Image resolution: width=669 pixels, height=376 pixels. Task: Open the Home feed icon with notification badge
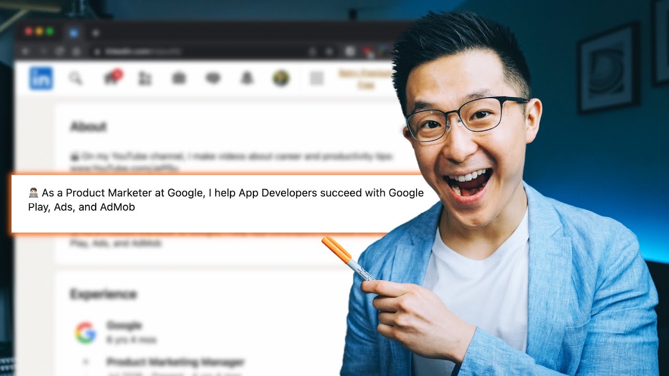click(x=112, y=78)
